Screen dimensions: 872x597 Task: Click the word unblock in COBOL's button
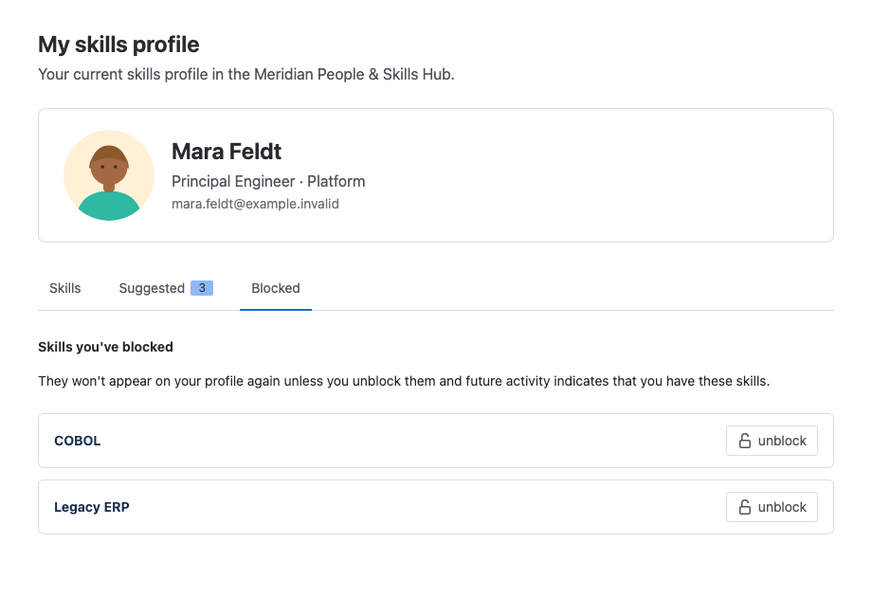click(782, 441)
